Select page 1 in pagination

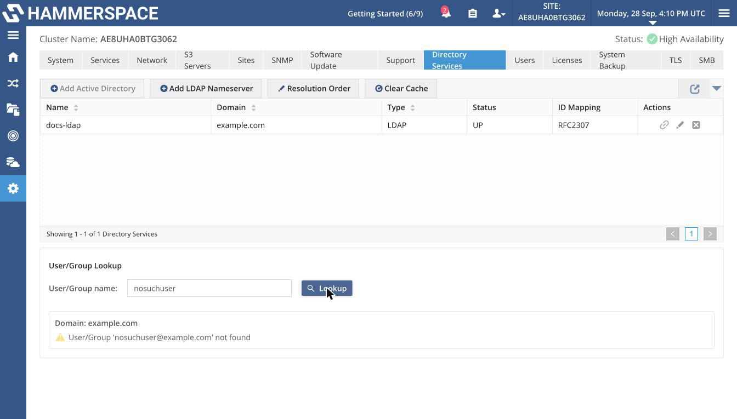point(691,234)
